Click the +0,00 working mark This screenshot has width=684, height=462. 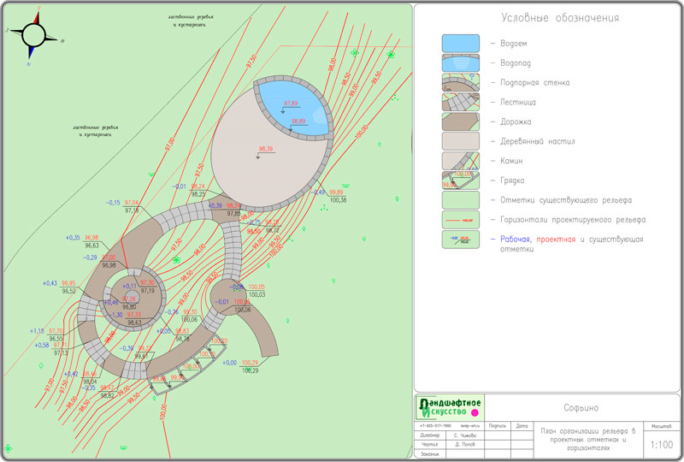tap(229, 363)
